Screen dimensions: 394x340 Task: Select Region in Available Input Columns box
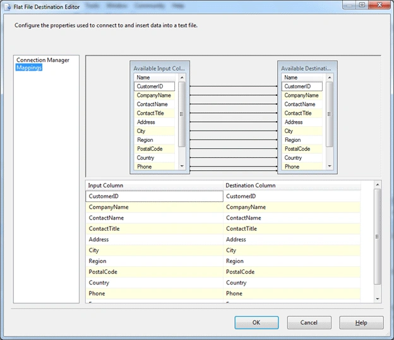click(154, 140)
